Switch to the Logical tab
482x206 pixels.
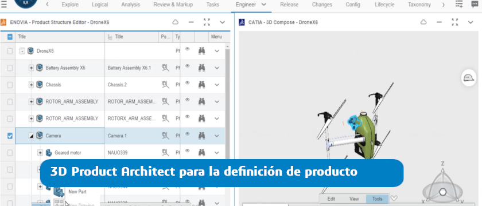pyautogui.click(x=100, y=5)
